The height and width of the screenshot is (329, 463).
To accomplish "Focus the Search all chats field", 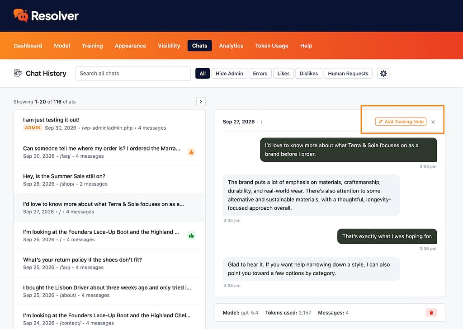I will pos(133,74).
